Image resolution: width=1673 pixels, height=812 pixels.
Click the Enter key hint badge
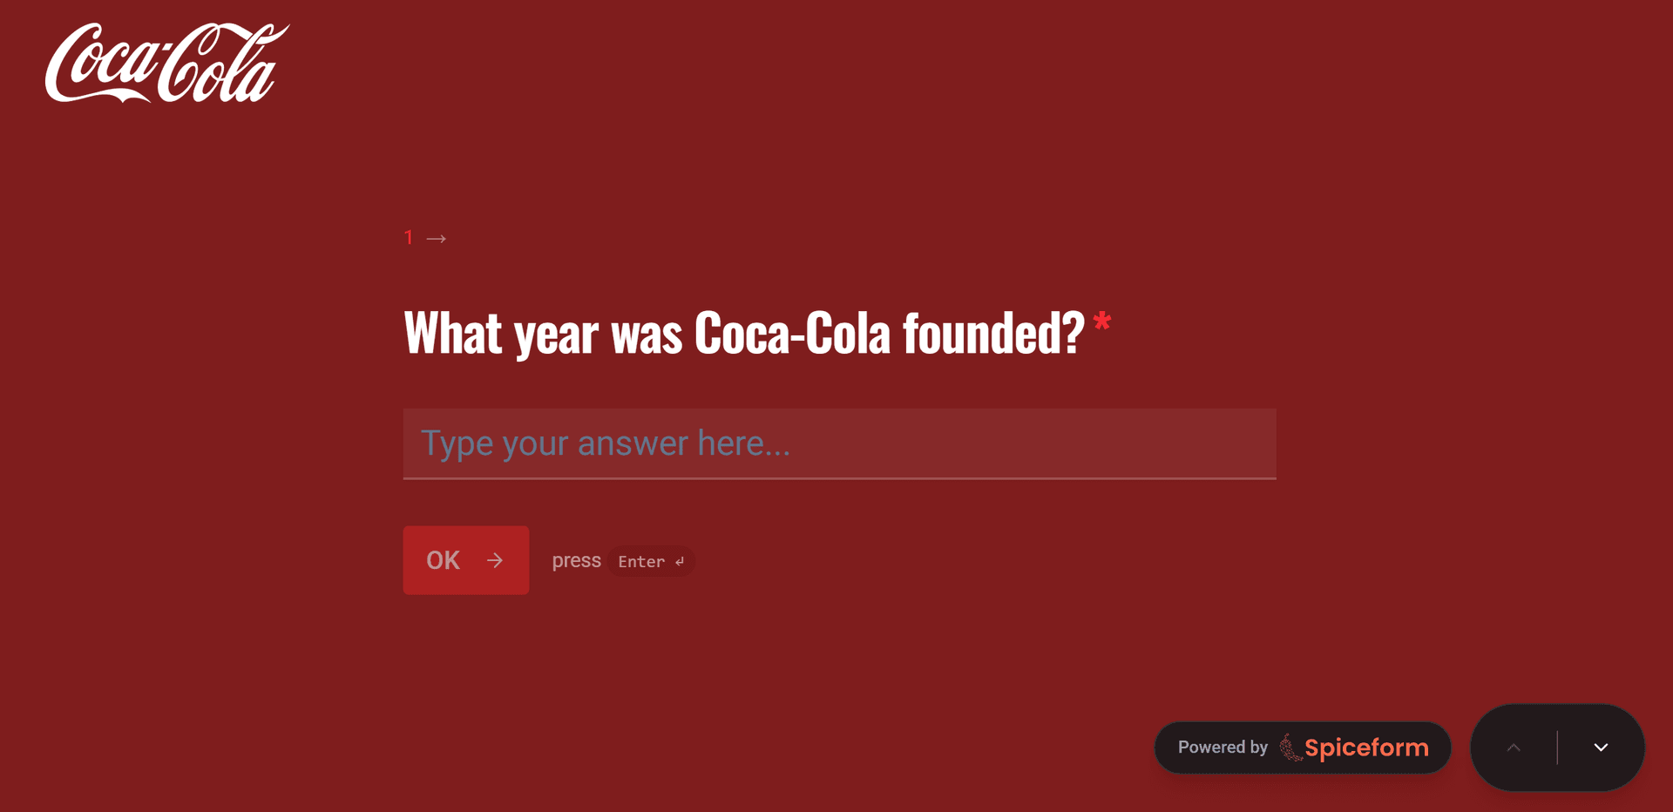pyautogui.click(x=650, y=562)
